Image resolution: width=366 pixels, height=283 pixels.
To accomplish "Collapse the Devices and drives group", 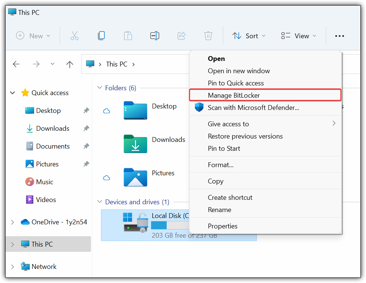I will 100,202.
